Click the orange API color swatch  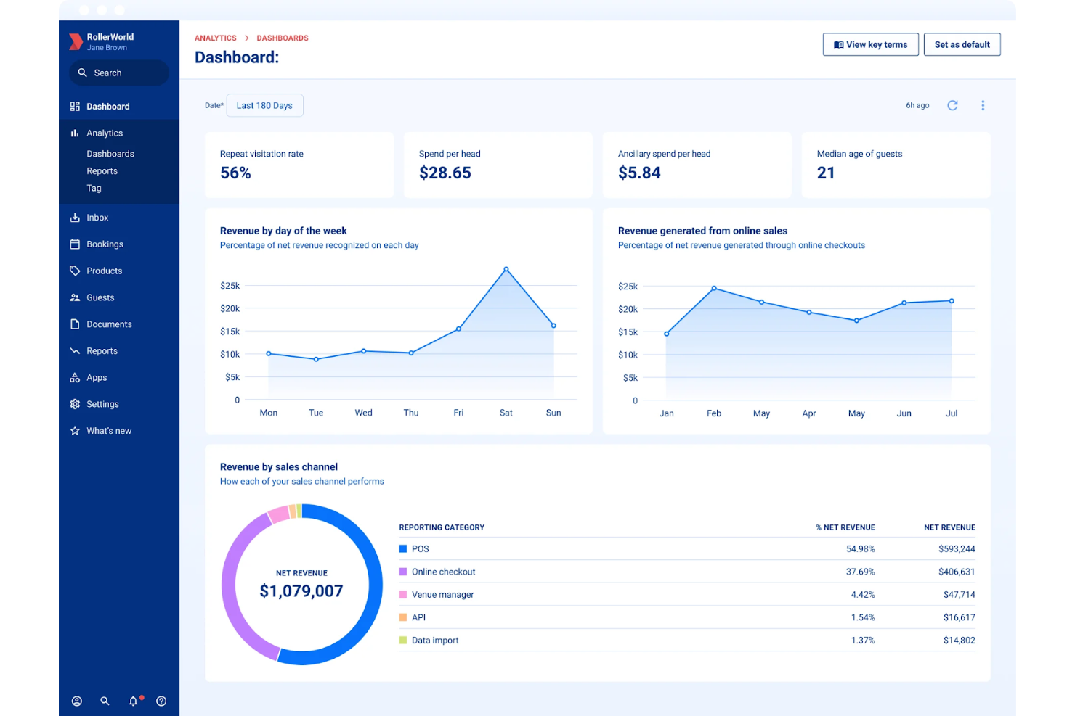[403, 617]
